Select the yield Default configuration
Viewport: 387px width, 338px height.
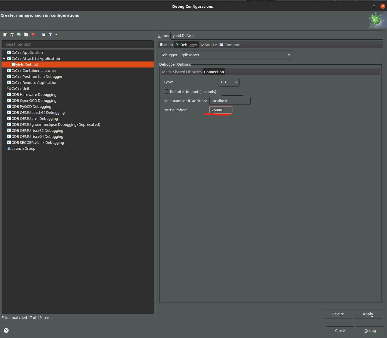tap(78, 65)
